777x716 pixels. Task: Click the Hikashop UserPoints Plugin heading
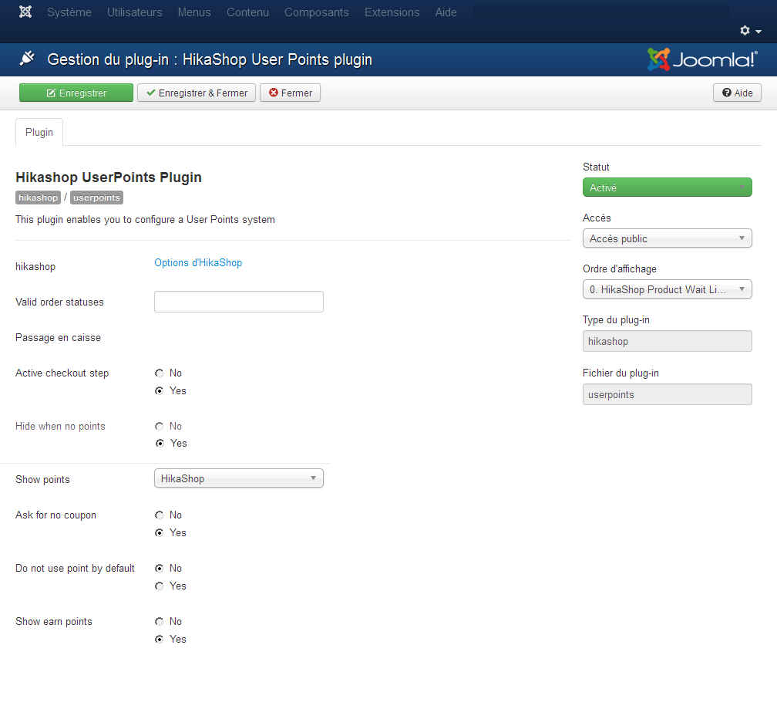109,177
